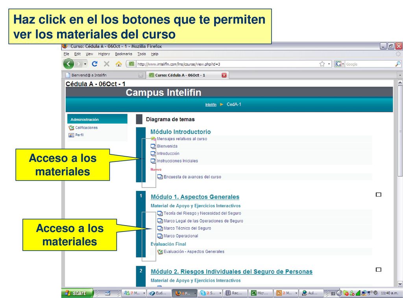403x298 pixels.
Task: Click the Stop loading X button
Action: click(107, 64)
